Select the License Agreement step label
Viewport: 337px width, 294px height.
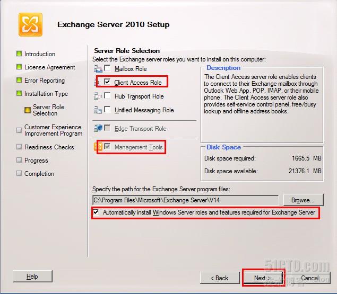50,67
